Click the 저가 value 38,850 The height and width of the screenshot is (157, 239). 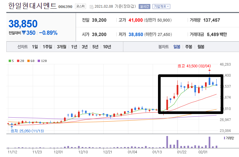click(x=136, y=34)
